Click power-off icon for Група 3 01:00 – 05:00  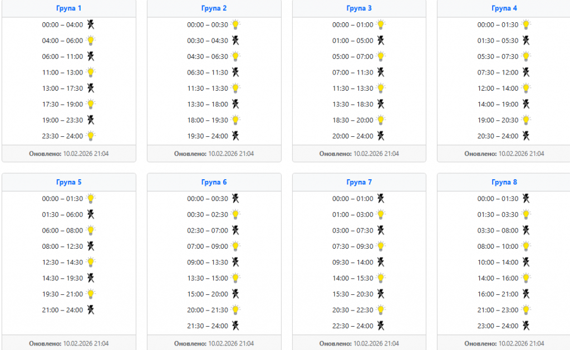tap(381, 40)
